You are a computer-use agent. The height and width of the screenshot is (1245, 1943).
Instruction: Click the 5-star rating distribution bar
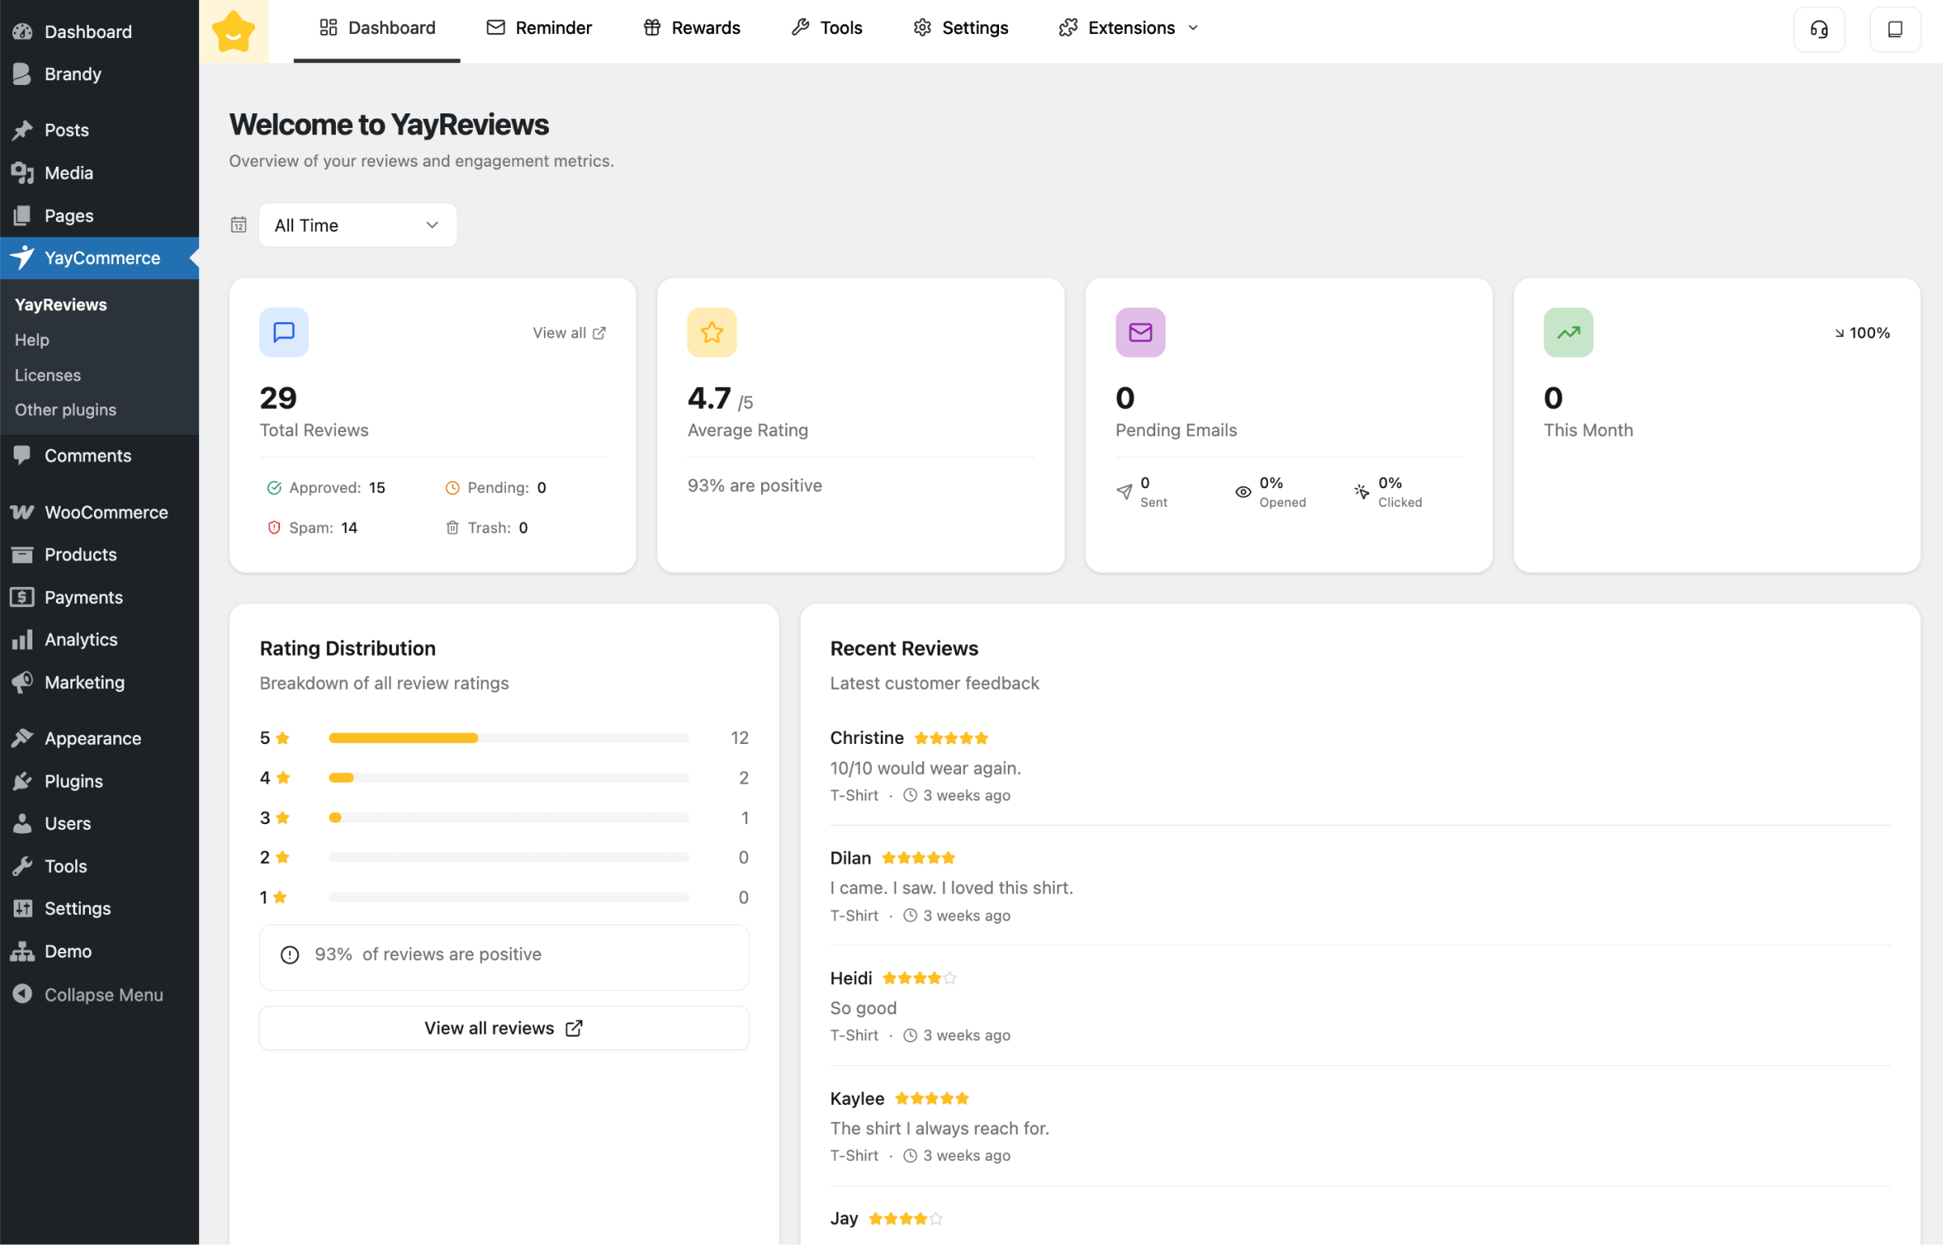(x=508, y=737)
